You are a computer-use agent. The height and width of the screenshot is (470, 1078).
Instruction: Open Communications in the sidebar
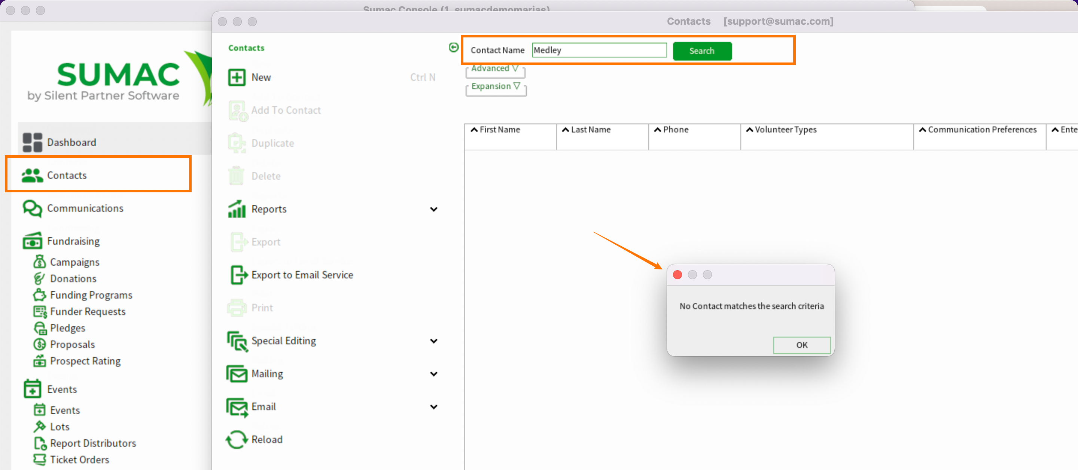(x=85, y=208)
